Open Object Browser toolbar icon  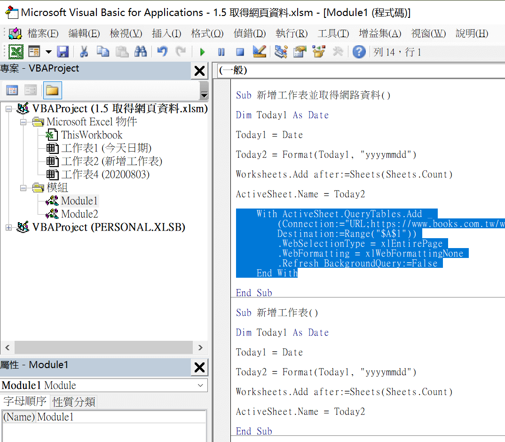tap(318, 52)
